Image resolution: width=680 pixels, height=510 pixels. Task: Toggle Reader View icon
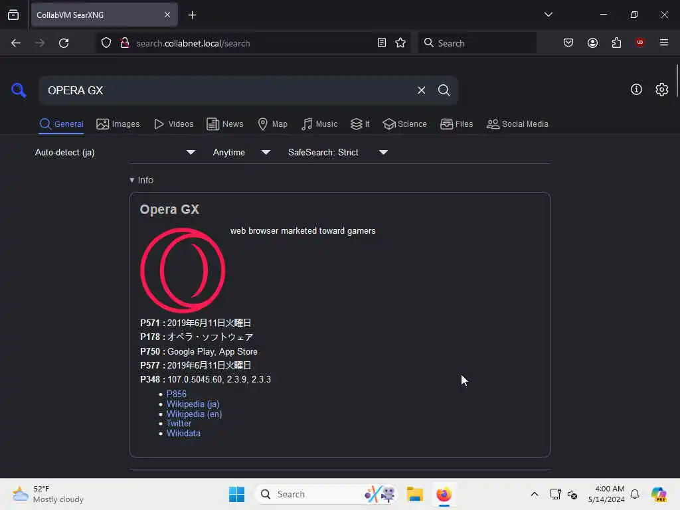(x=382, y=43)
